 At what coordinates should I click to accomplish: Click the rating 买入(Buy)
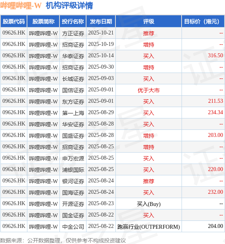[x=149, y=204]
